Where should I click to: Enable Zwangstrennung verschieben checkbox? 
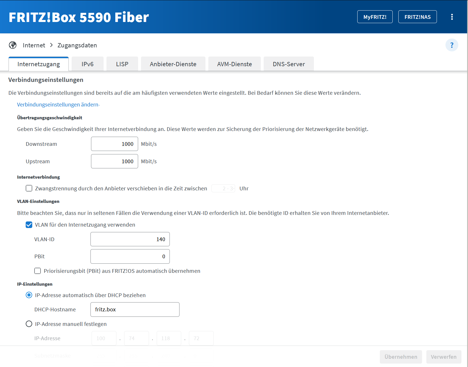click(x=29, y=188)
